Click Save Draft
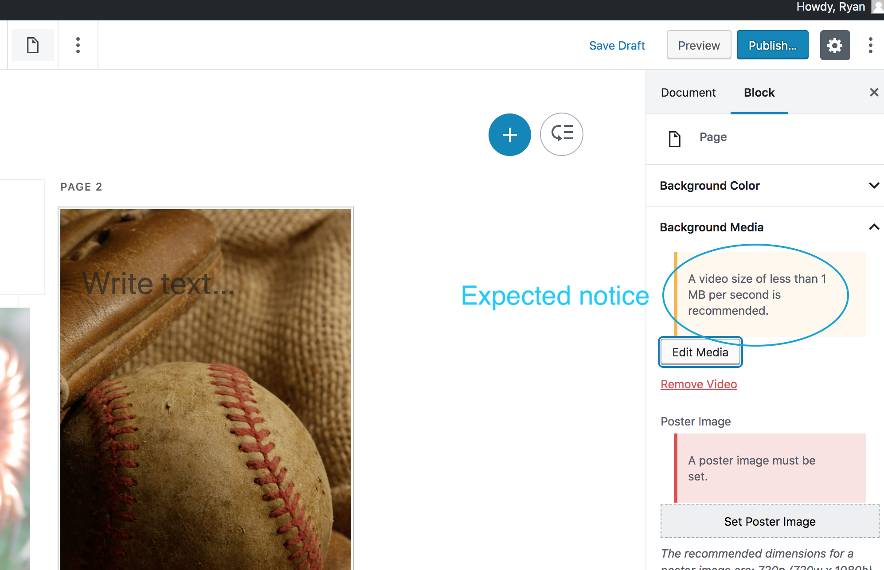Image resolution: width=884 pixels, height=570 pixels. 617,45
